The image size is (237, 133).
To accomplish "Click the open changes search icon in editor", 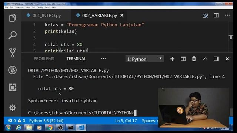I will coord(205,16).
